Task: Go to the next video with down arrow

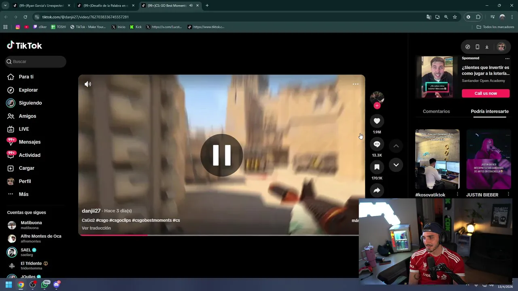Action: [396, 164]
